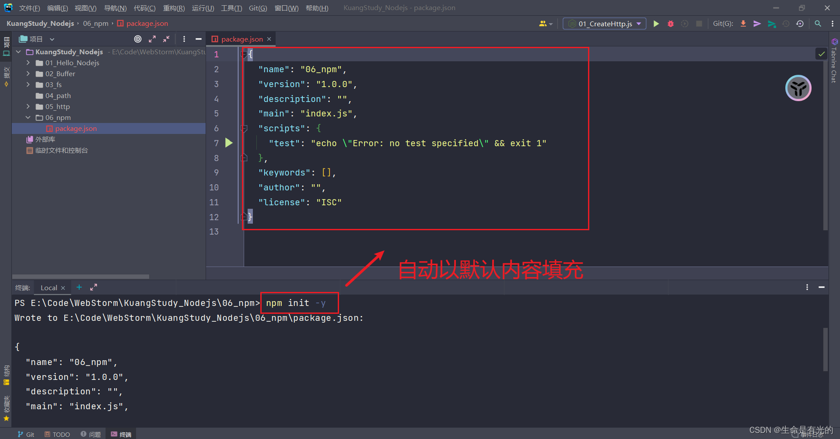This screenshot has width=840, height=439.
Task: Click the red Debug bug icon
Action: pyautogui.click(x=670, y=24)
